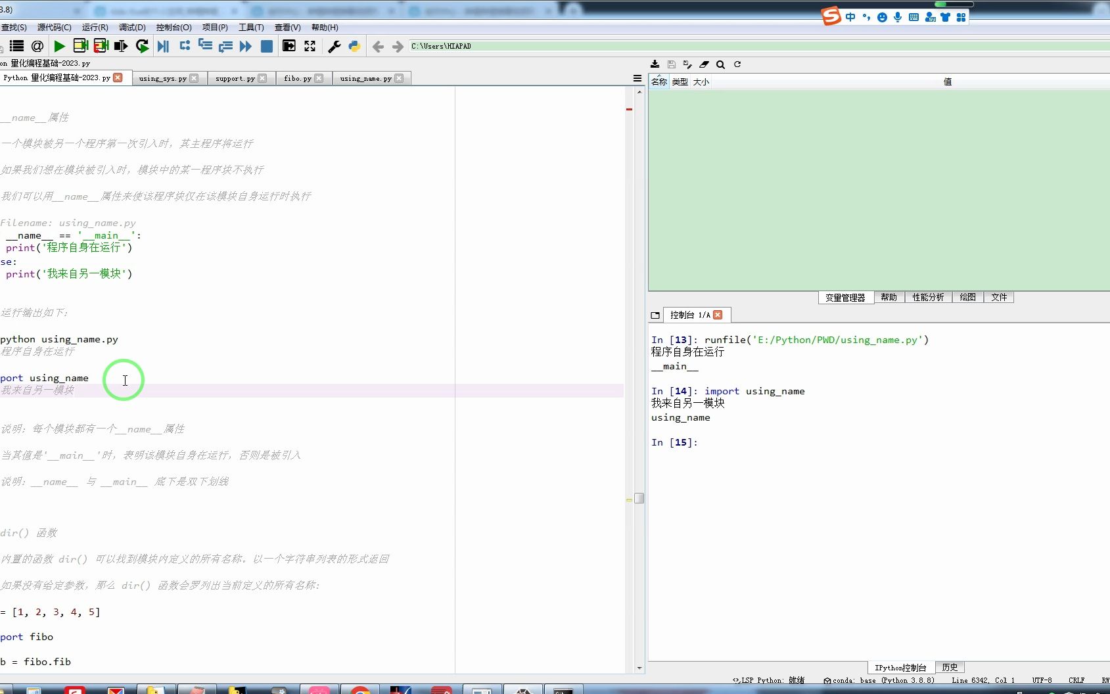The image size is (1110, 694).
Task: Select the 绘图 pane tab
Action: click(x=967, y=297)
